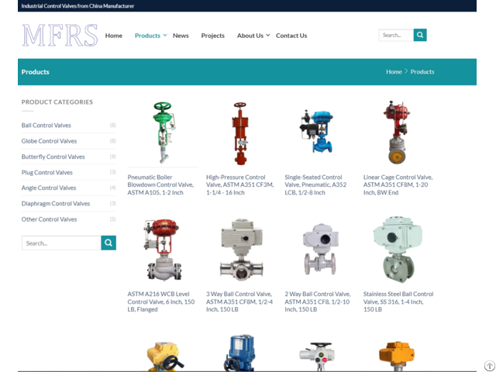The width and height of the screenshot is (496, 372).
Task: Click Stainless Steel Ball Control Valve image
Action: (398, 250)
